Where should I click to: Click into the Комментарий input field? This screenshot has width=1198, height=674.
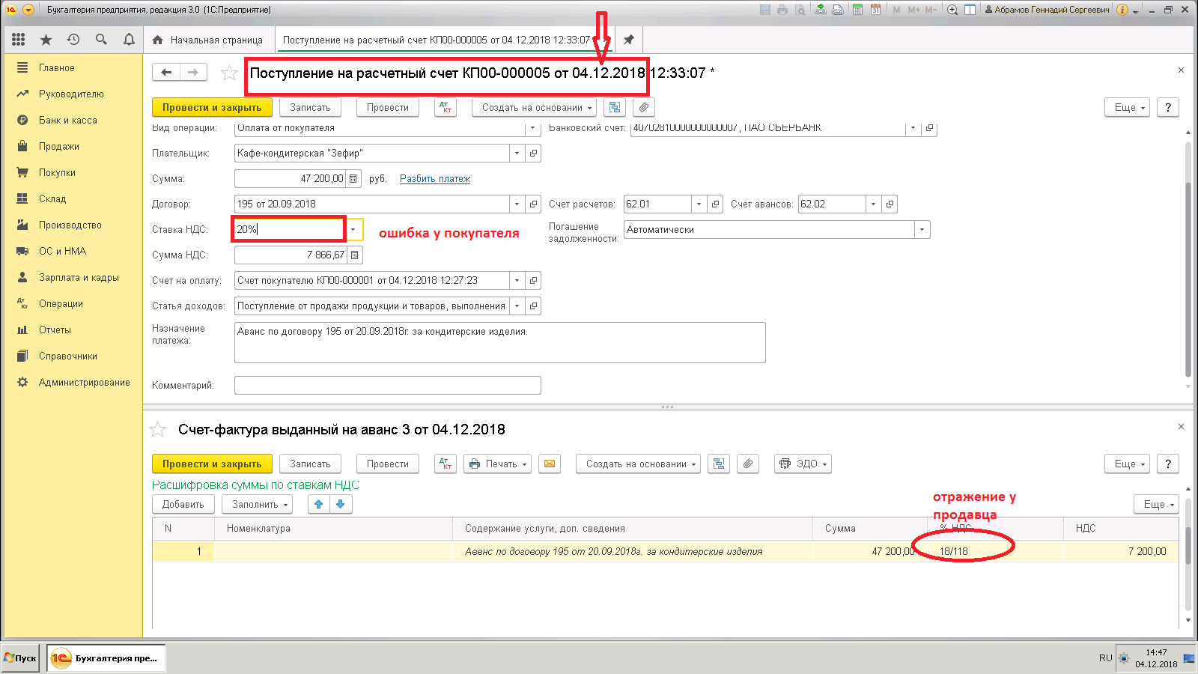(x=388, y=386)
